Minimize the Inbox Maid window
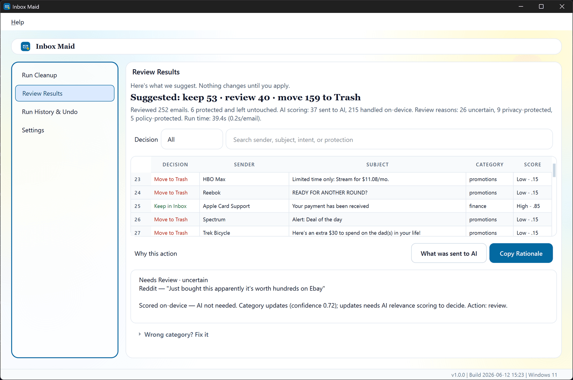 (x=521, y=7)
